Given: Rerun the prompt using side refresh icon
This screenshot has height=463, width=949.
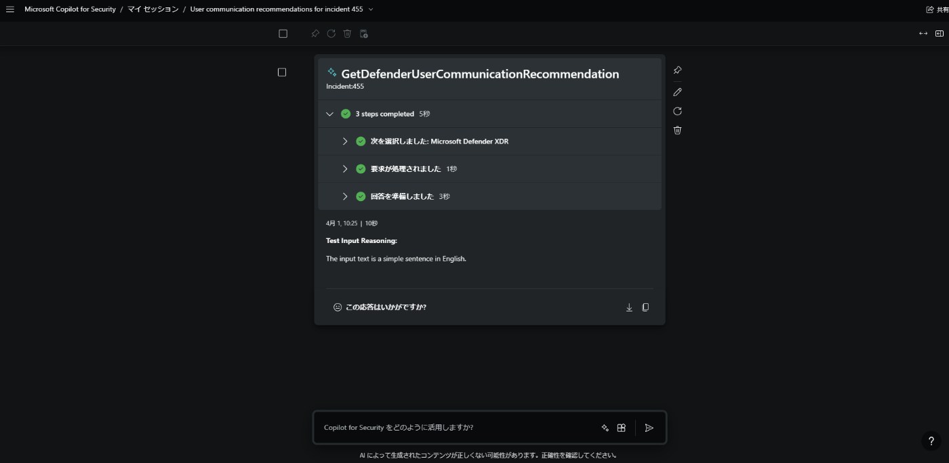Looking at the screenshot, I should tap(677, 111).
